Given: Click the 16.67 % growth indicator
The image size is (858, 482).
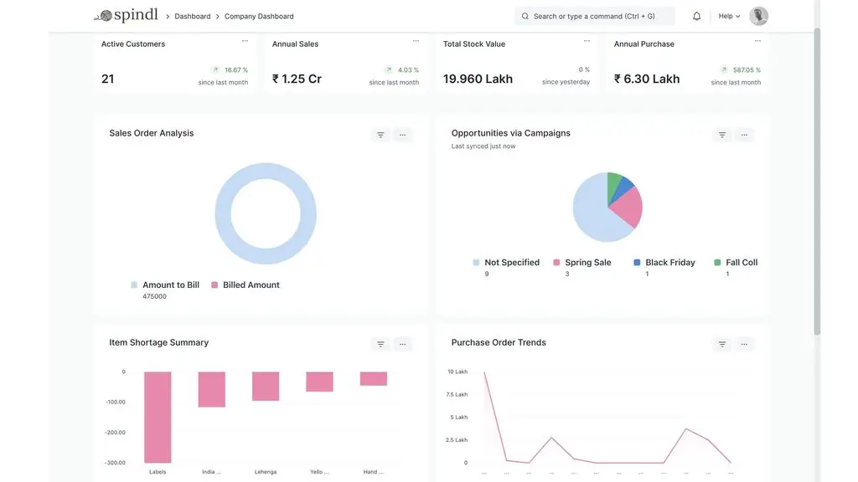Looking at the screenshot, I should (x=230, y=70).
